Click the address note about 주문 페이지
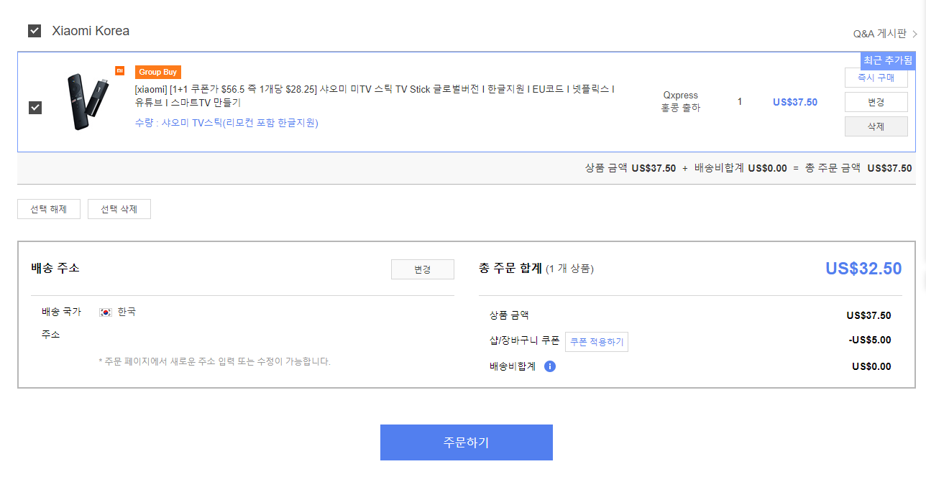 214,361
